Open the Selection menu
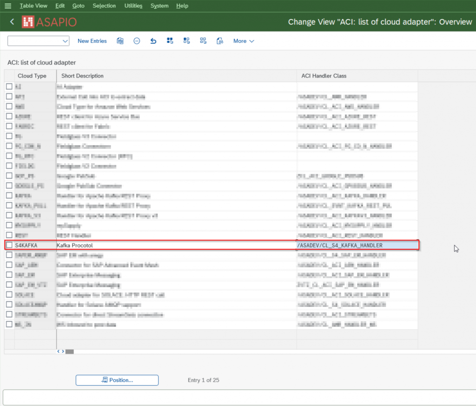The height and width of the screenshot is (406, 476). 104,6
